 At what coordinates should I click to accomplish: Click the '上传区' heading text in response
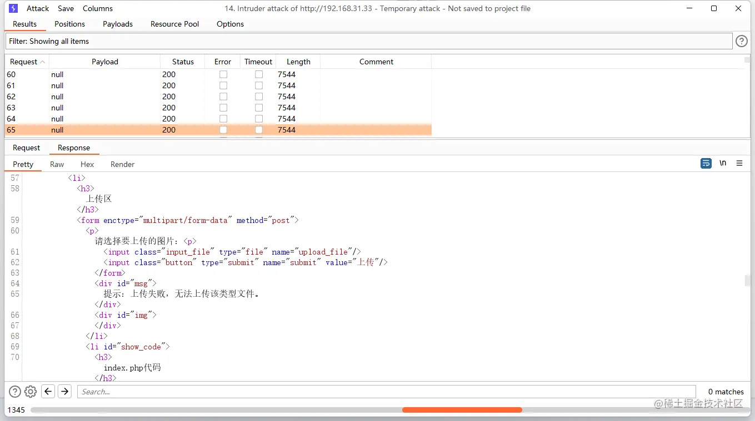(x=99, y=199)
